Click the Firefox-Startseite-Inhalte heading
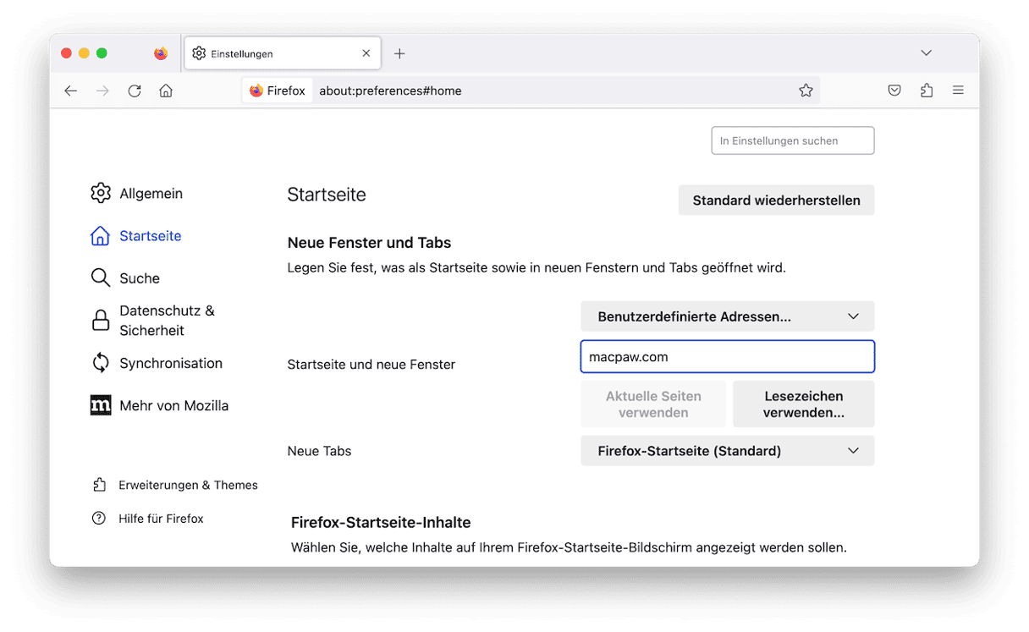This screenshot has height=632, width=1029. pyautogui.click(x=381, y=522)
